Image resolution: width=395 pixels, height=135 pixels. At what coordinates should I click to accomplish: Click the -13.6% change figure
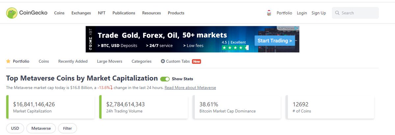[103, 88]
